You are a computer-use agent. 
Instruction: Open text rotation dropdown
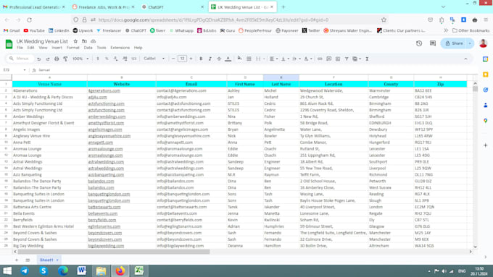[x=308, y=59]
